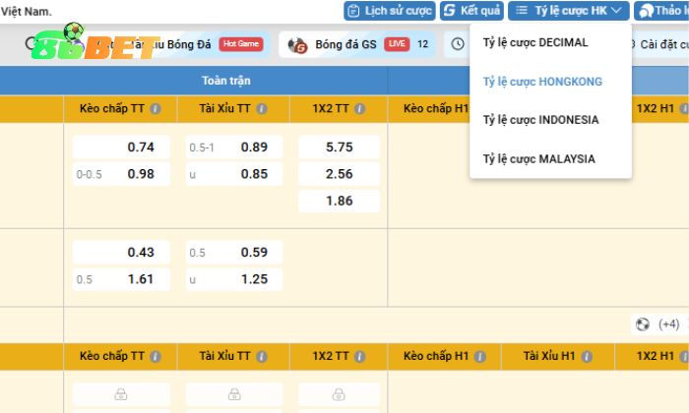Open Lịch sử cược betting history
689x413 pixels.
pos(390,11)
